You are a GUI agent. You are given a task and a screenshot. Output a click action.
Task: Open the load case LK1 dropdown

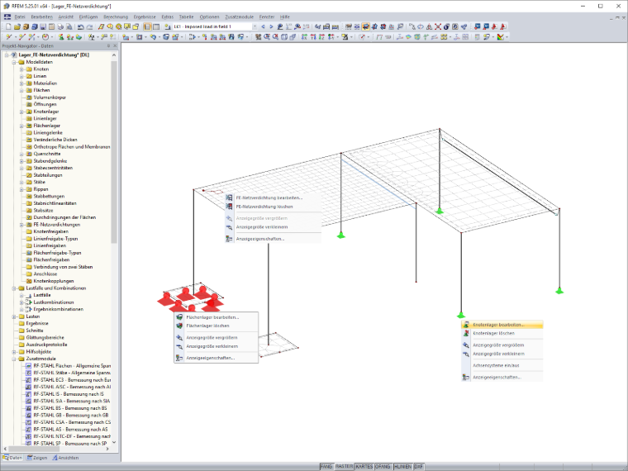coord(255,26)
